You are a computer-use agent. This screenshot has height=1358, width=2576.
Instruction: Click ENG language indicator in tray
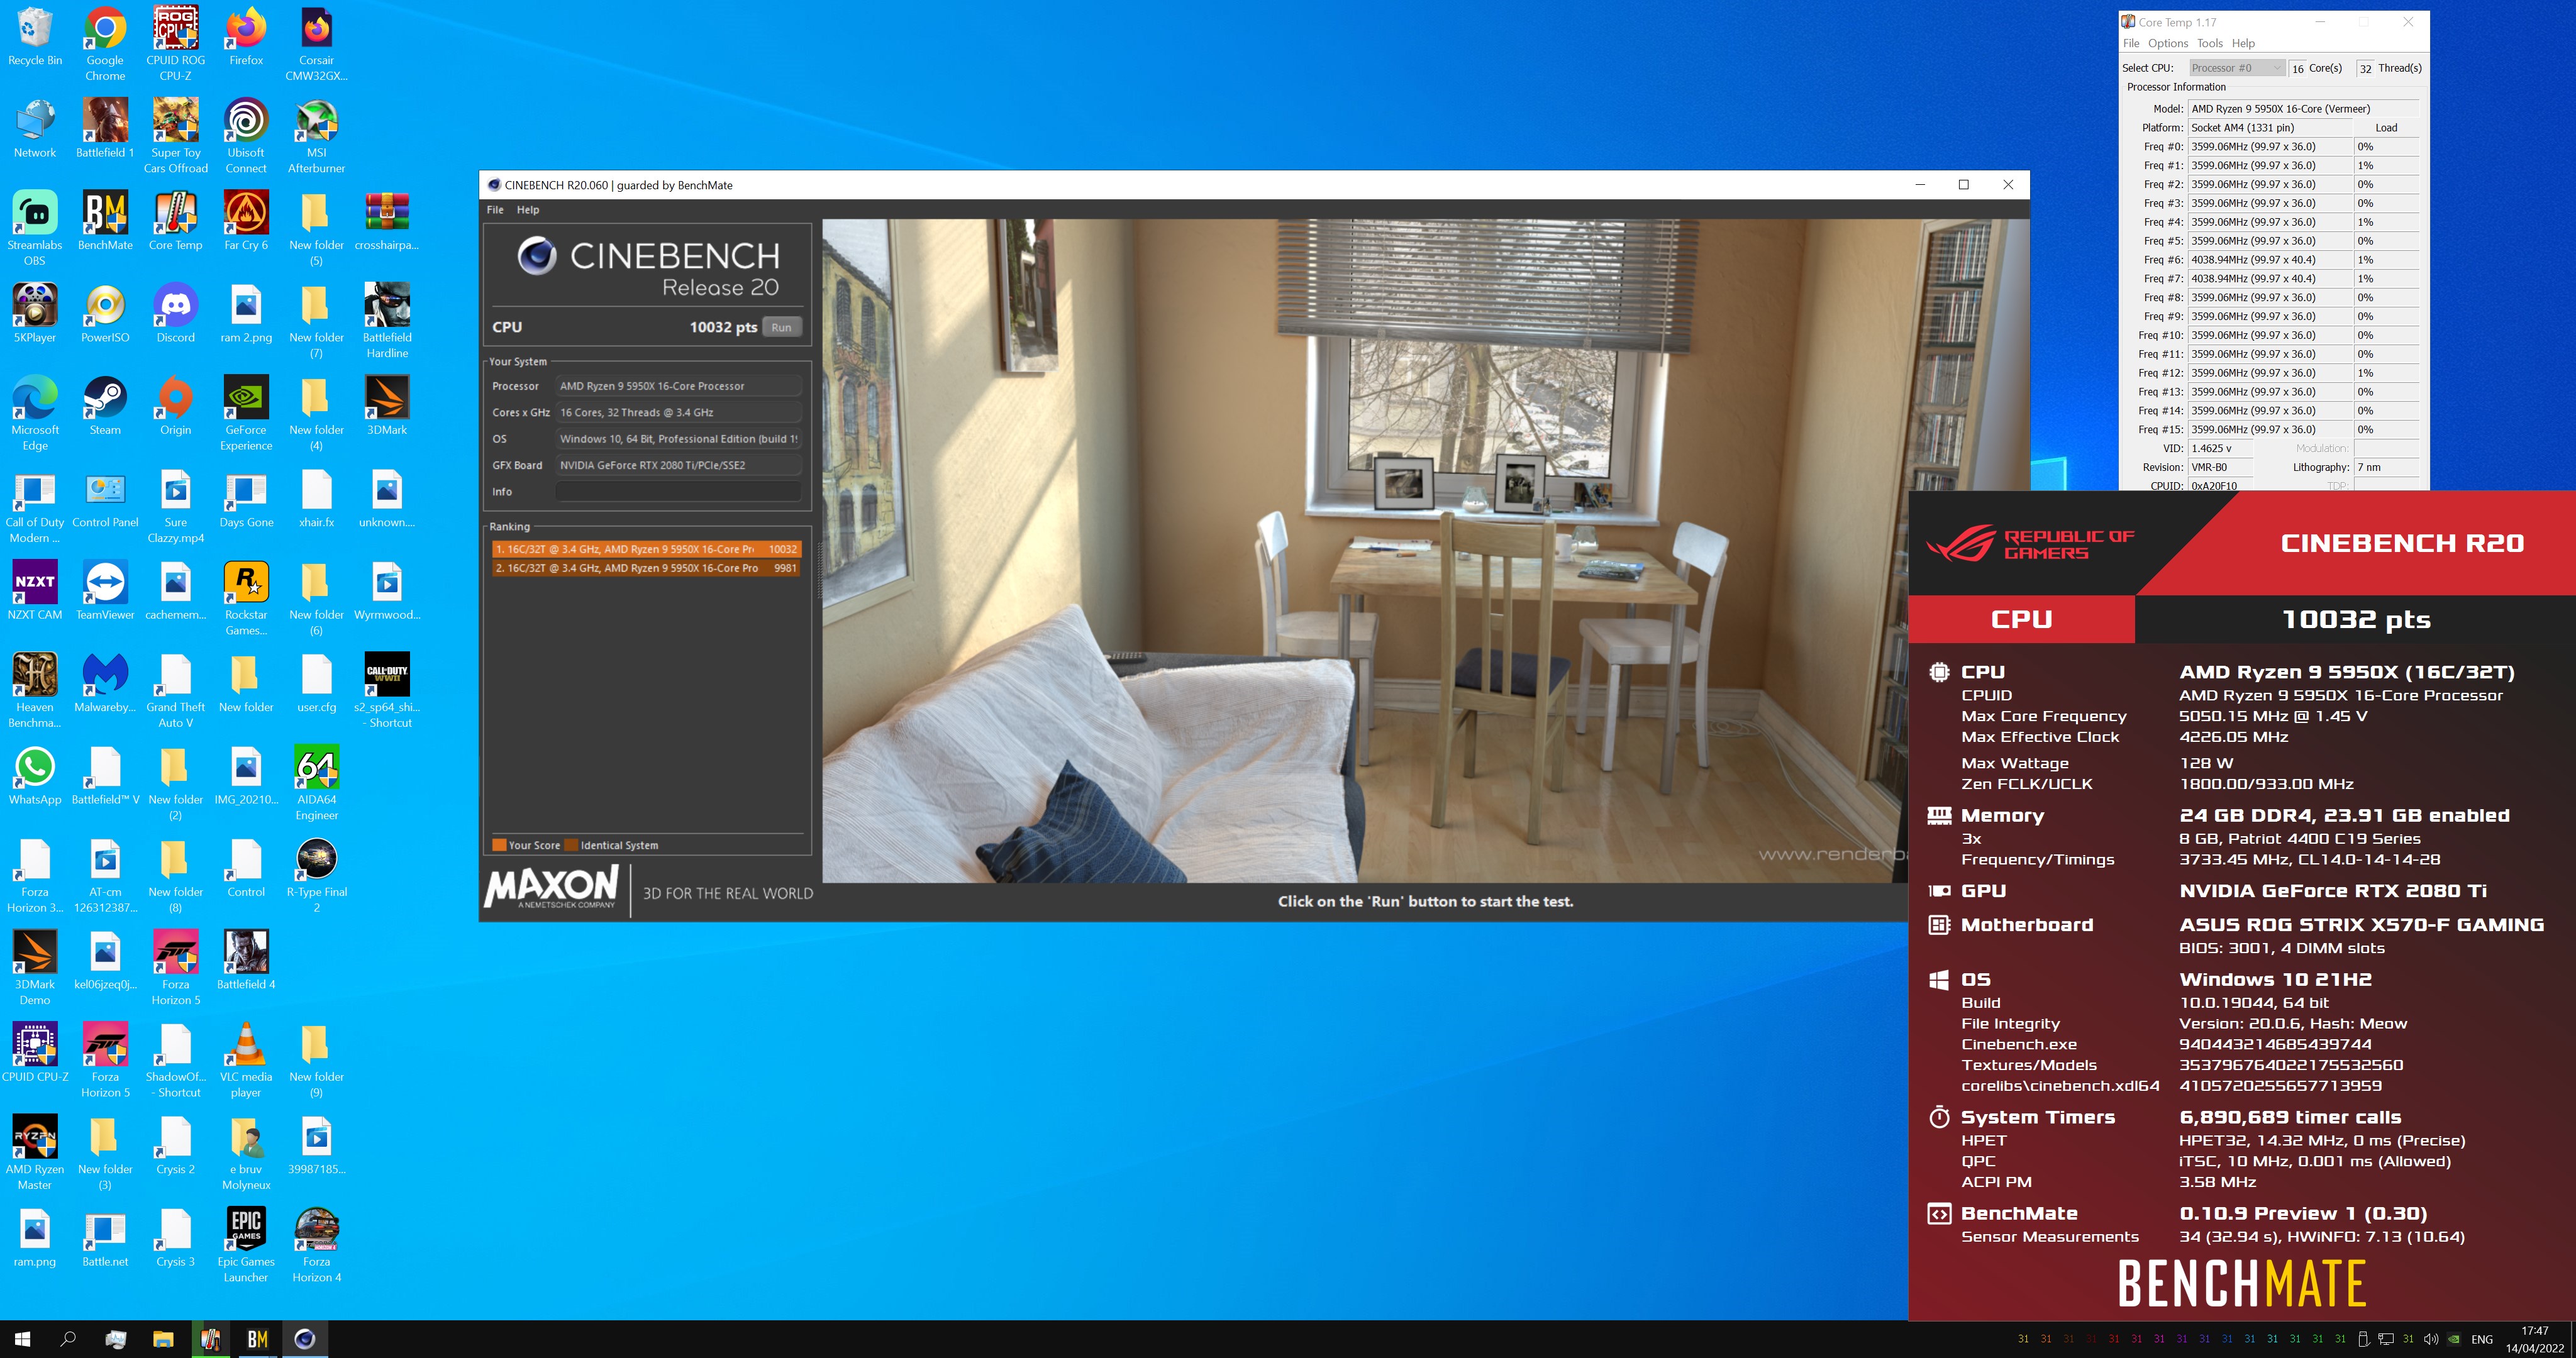click(x=2481, y=1339)
